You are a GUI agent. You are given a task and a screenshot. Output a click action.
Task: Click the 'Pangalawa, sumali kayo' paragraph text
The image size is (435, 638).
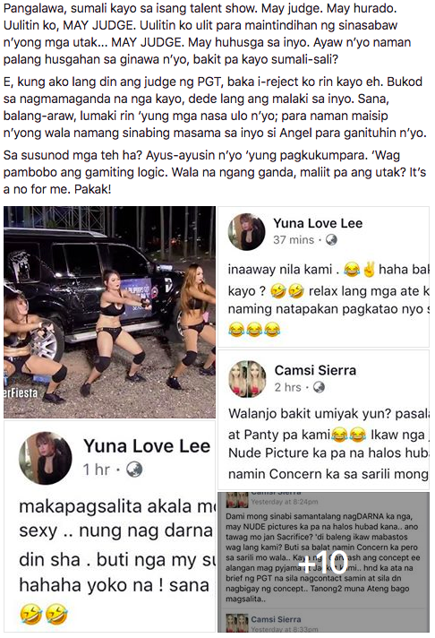[x=208, y=34]
